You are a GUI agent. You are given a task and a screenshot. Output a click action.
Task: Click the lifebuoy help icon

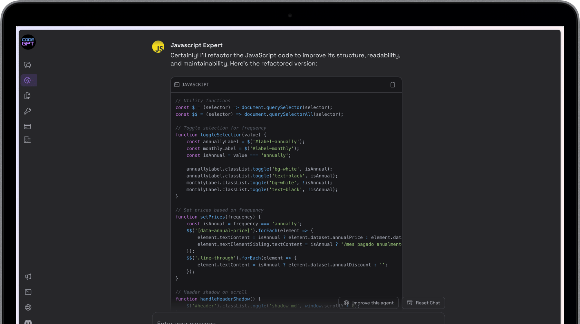[x=28, y=308]
